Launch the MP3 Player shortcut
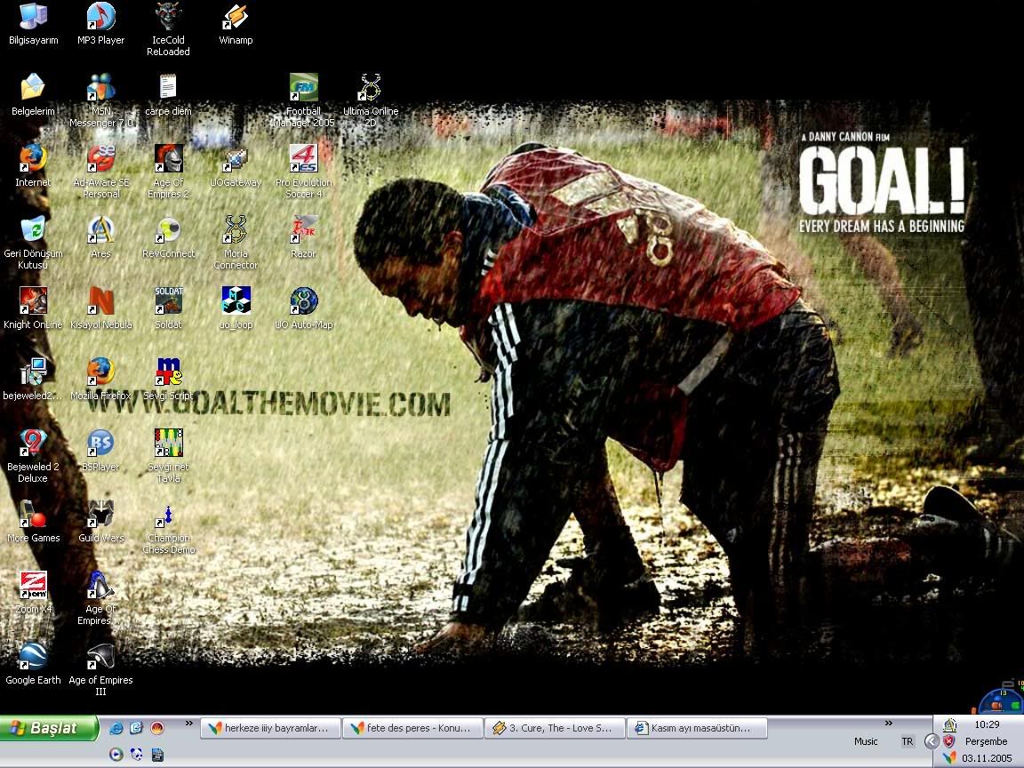 (100, 24)
